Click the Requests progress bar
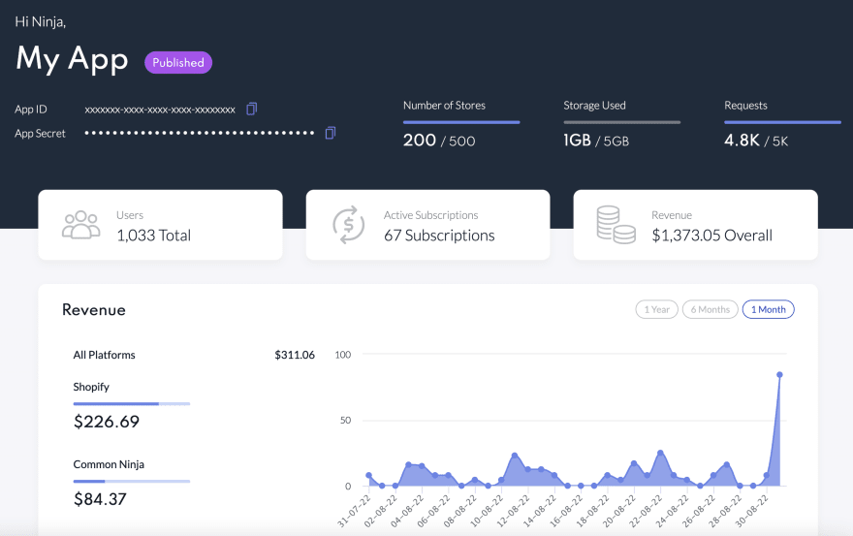 click(782, 122)
